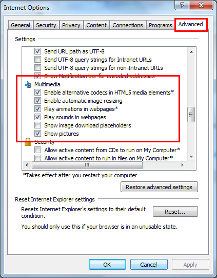Click the Security padlock icon
Image resolution: width=217 pixels, height=278 pixels.
click(28, 142)
